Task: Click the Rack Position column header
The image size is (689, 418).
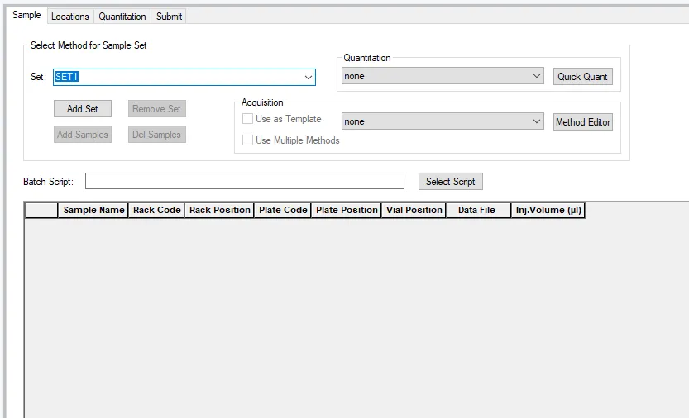Action: [219, 211]
